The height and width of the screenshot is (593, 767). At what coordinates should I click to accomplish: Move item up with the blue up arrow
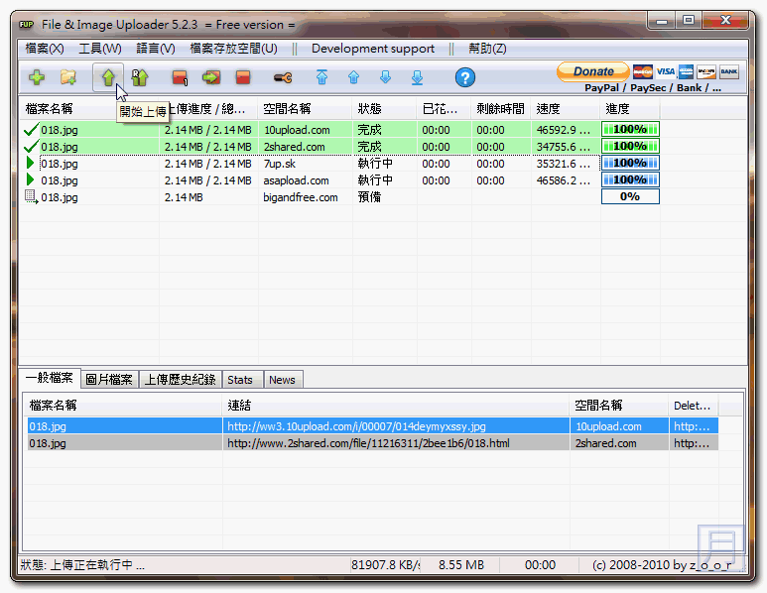pyautogui.click(x=353, y=77)
